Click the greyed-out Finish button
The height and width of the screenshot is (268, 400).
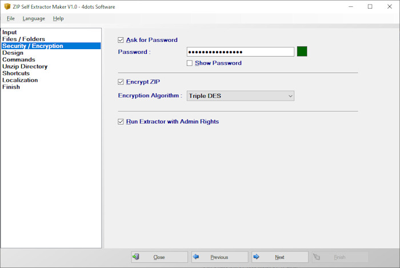[340, 257]
